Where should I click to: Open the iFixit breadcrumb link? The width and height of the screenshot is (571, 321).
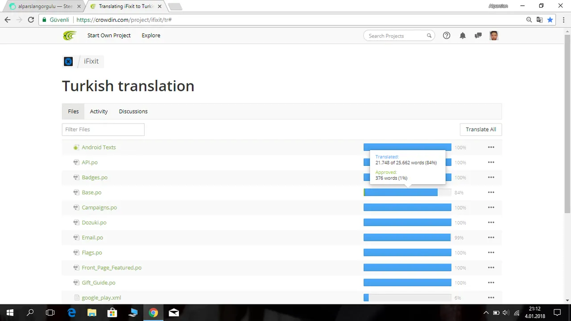[91, 62]
